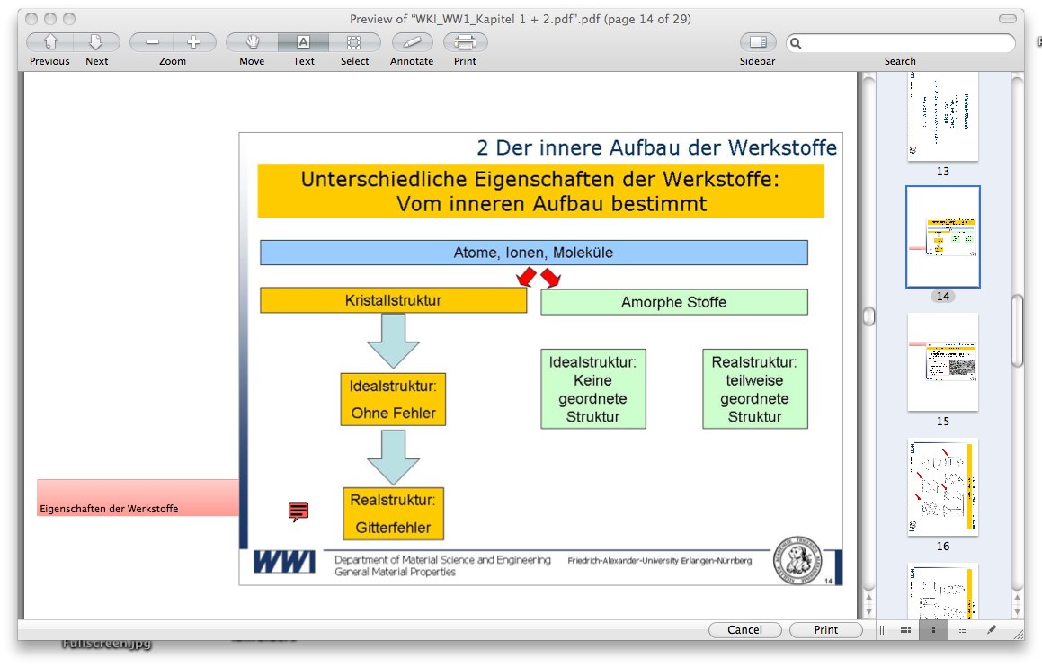Select the partly visible thumbnail below 16
The width and height of the screenshot is (1042, 667).
(x=943, y=591)
